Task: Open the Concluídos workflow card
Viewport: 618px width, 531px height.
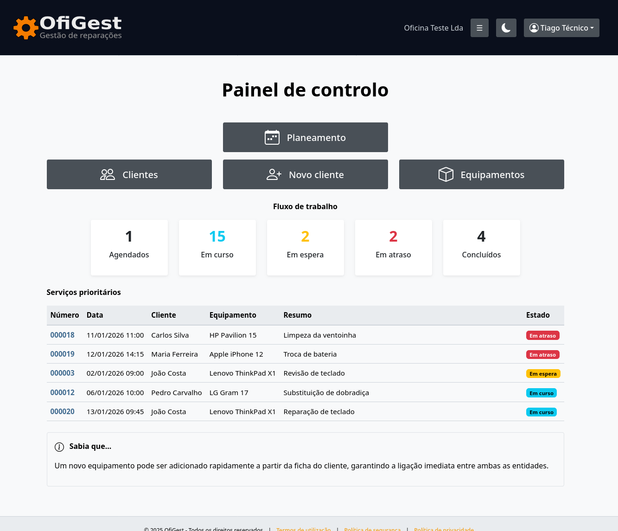Action: coord(481,247)
